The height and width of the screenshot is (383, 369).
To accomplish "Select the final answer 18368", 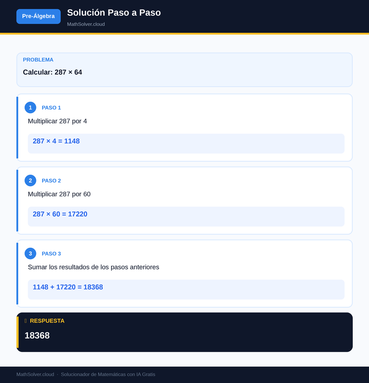I will tap(37, 335).
